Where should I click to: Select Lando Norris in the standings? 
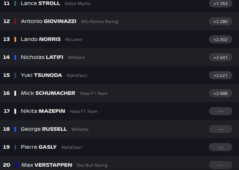(x=41, y=39)
